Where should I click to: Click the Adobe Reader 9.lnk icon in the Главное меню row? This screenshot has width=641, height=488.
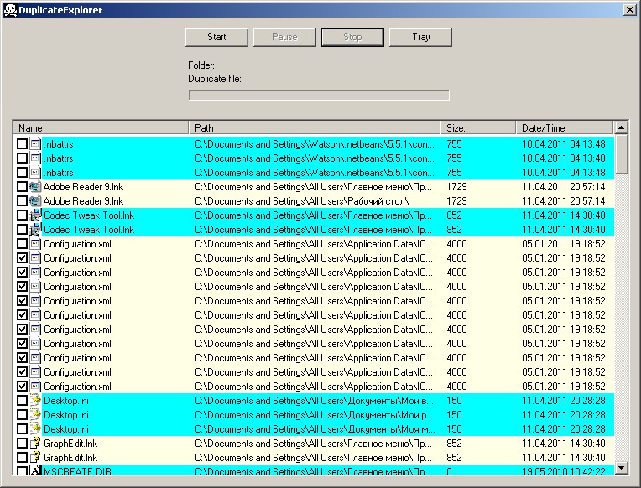click(35, 187)
